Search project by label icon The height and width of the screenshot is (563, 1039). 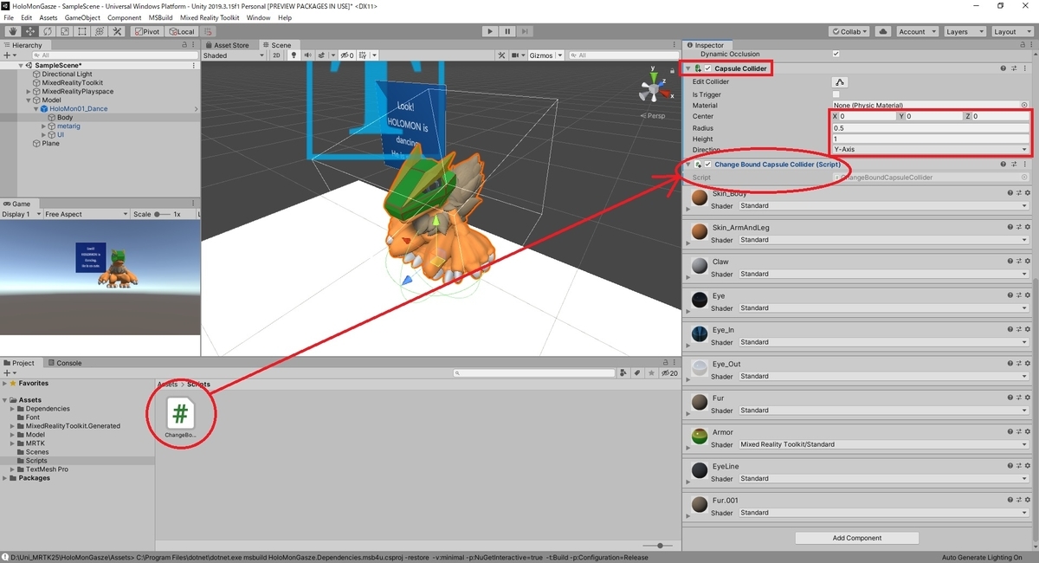636,373
